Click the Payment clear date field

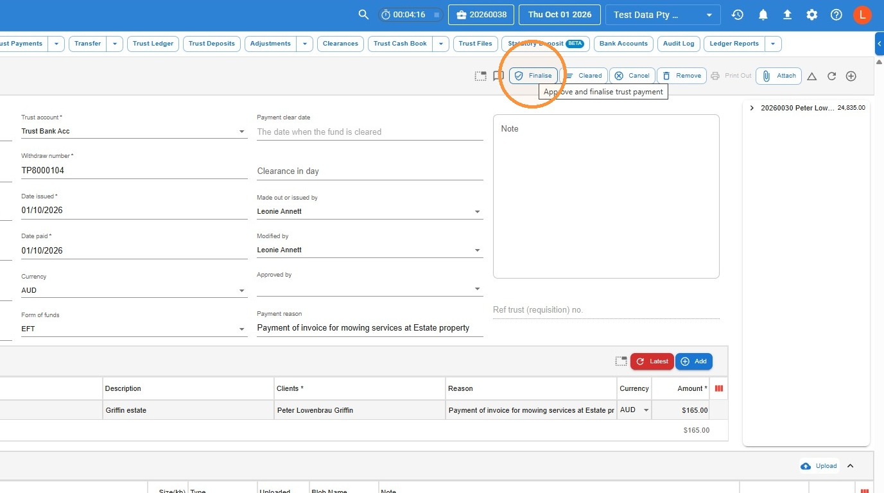(370, 132)
